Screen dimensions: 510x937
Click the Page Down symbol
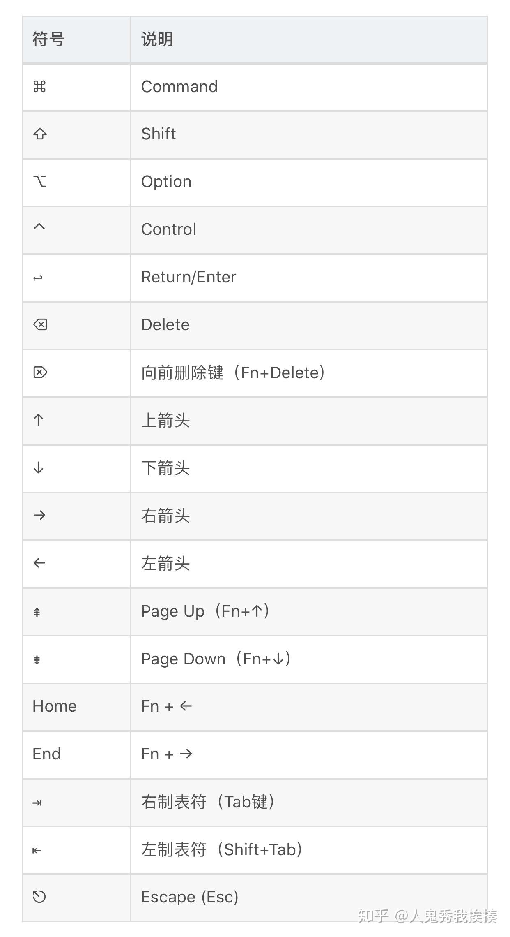[x=37, y=660]
